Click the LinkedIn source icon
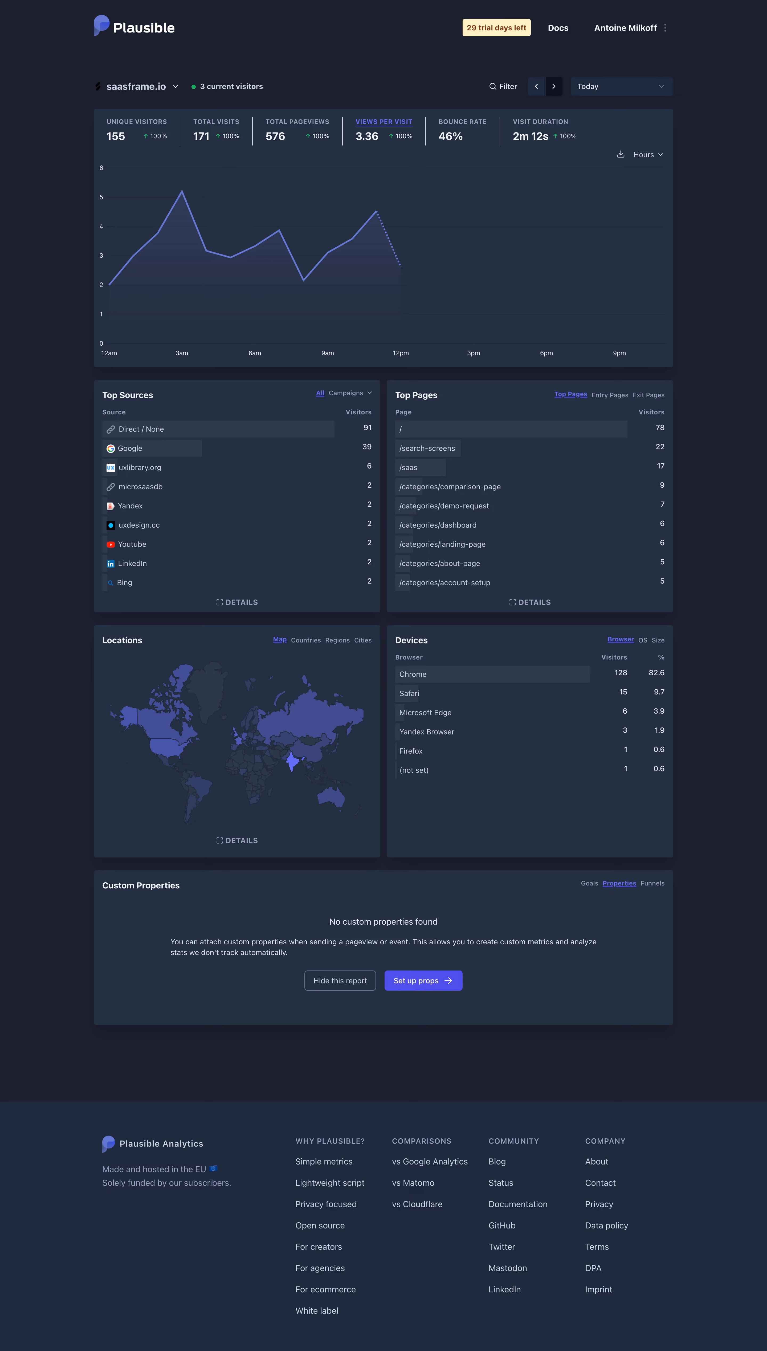The image size is (767, 1351). click(x=111, y=563)
